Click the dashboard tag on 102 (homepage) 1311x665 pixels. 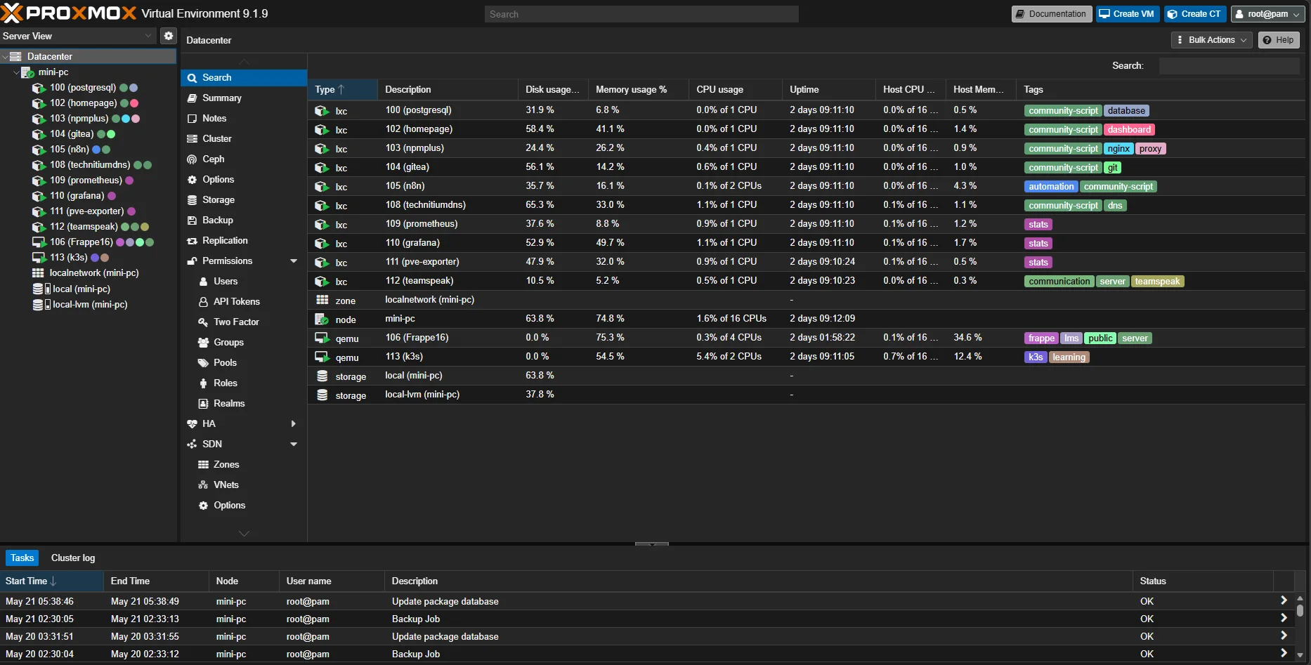pos(1129,130)
